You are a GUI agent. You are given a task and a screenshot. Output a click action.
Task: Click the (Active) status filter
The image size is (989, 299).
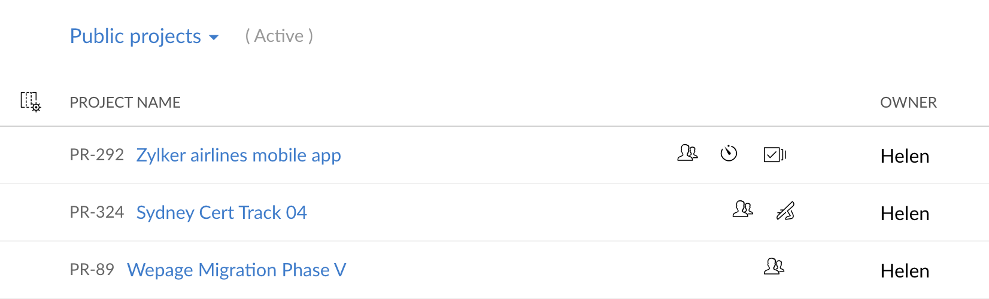click(x=279, y=36)
